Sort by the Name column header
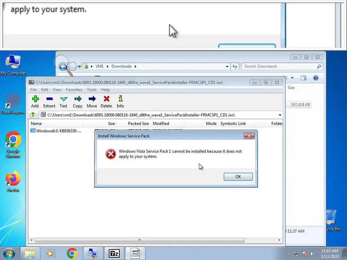Image resolution: width=347 pixels, height=260 pixels. coord(56,123)
